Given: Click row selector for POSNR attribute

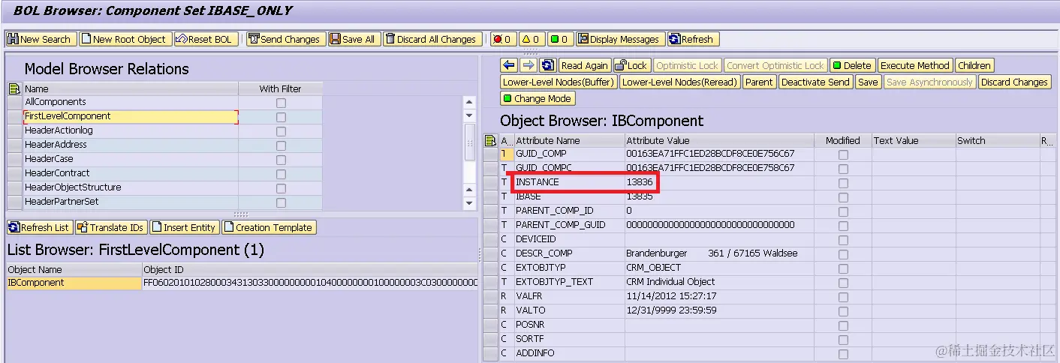Looking at the screenshot, I should coord(491,325).
